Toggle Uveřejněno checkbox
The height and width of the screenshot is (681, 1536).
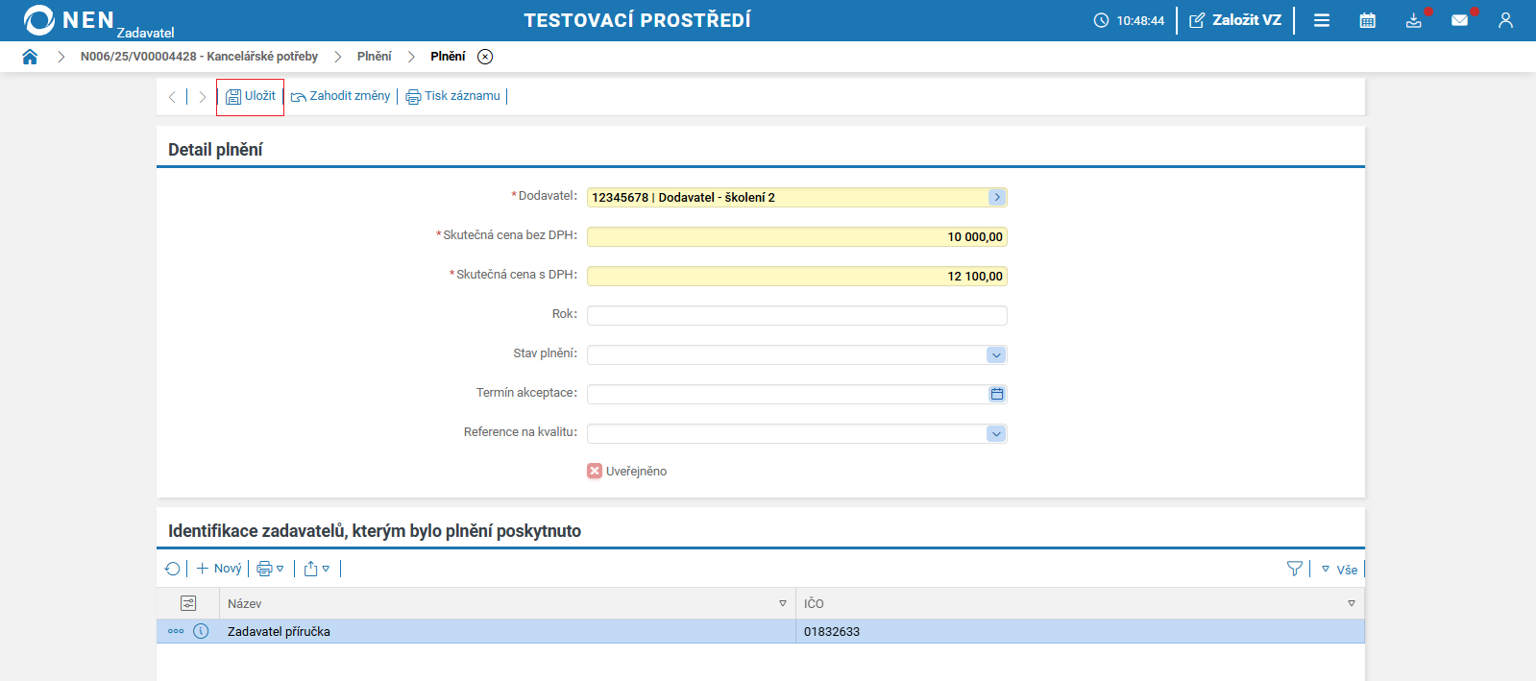click(595, 471)
